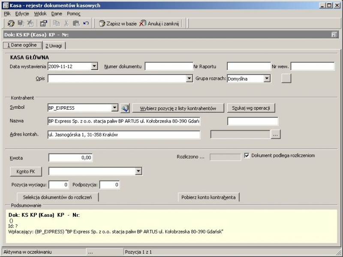Viewport: 343px width, 257px height.
Task: Click the first toolbar icon with pencil
Action: click(11, 23)
